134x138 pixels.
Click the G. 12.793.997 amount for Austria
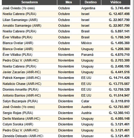point(119,107)
